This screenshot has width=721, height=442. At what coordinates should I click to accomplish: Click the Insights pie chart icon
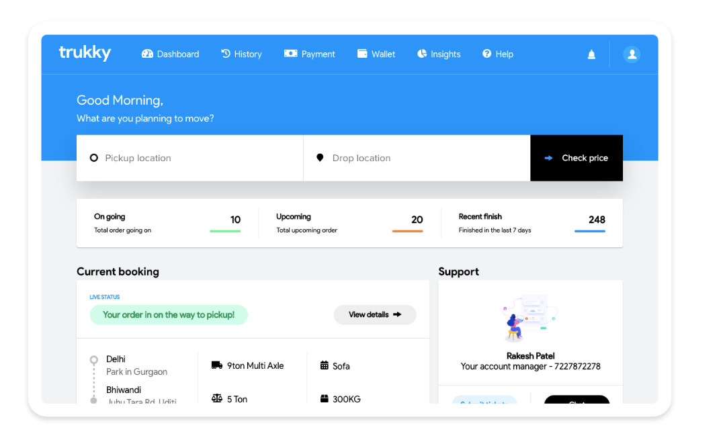pyautogui.click(x=422, y=54)
